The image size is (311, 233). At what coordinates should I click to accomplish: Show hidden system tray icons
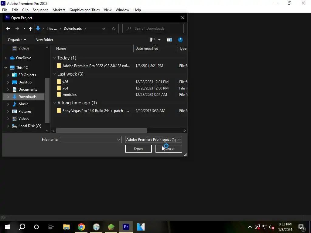pos(250,227)
